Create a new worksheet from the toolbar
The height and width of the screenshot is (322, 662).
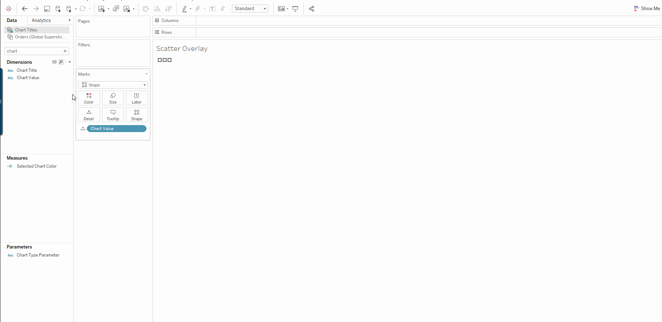[101, 9]
